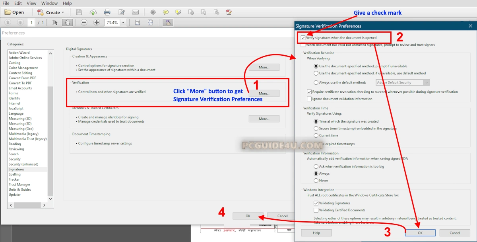Viewport: 477px width, 242px height.
Task: Click the Zoom Out minus icon
Action: click(84, 23)
